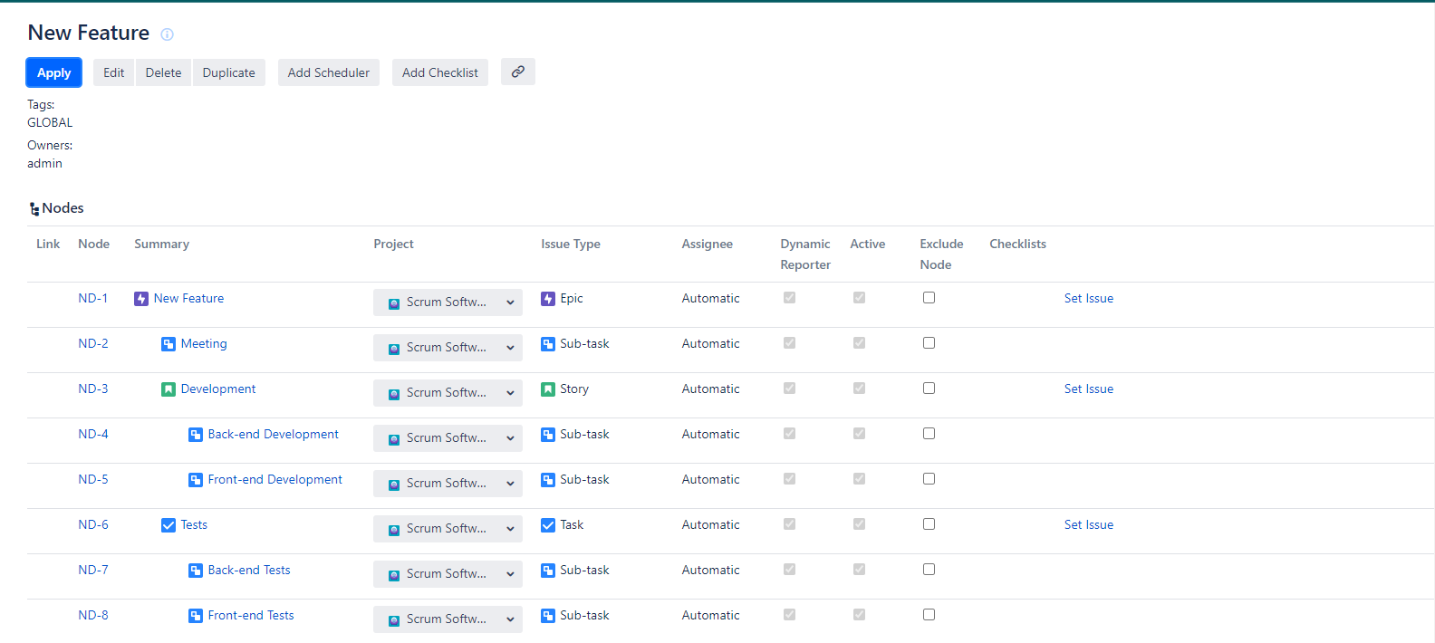Click the Epic icon beside New Feature summary
Image resolution: width=1435 pixels, height=643 pixels.
[141, 299]
